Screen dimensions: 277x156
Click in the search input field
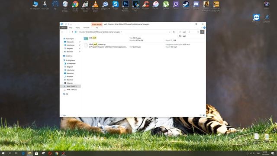click(189, 32)
